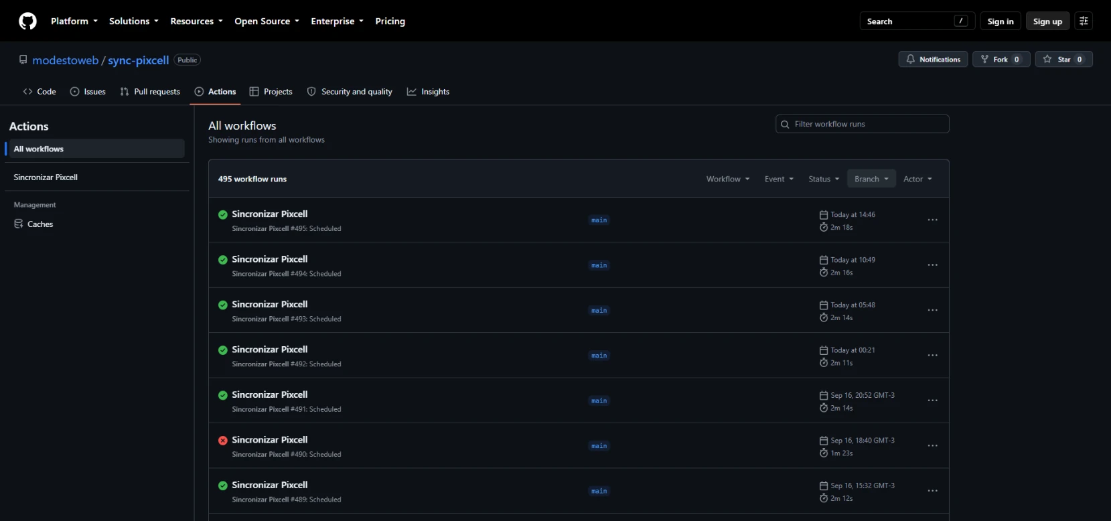
Task: Switch to the Issues tab
Action: click(88, 92)
